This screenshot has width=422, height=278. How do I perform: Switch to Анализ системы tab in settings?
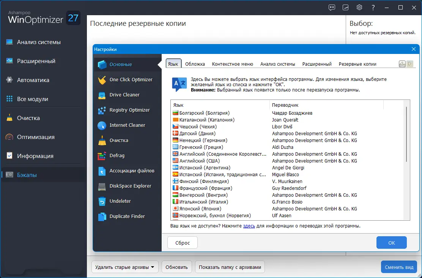click(278, 64)
